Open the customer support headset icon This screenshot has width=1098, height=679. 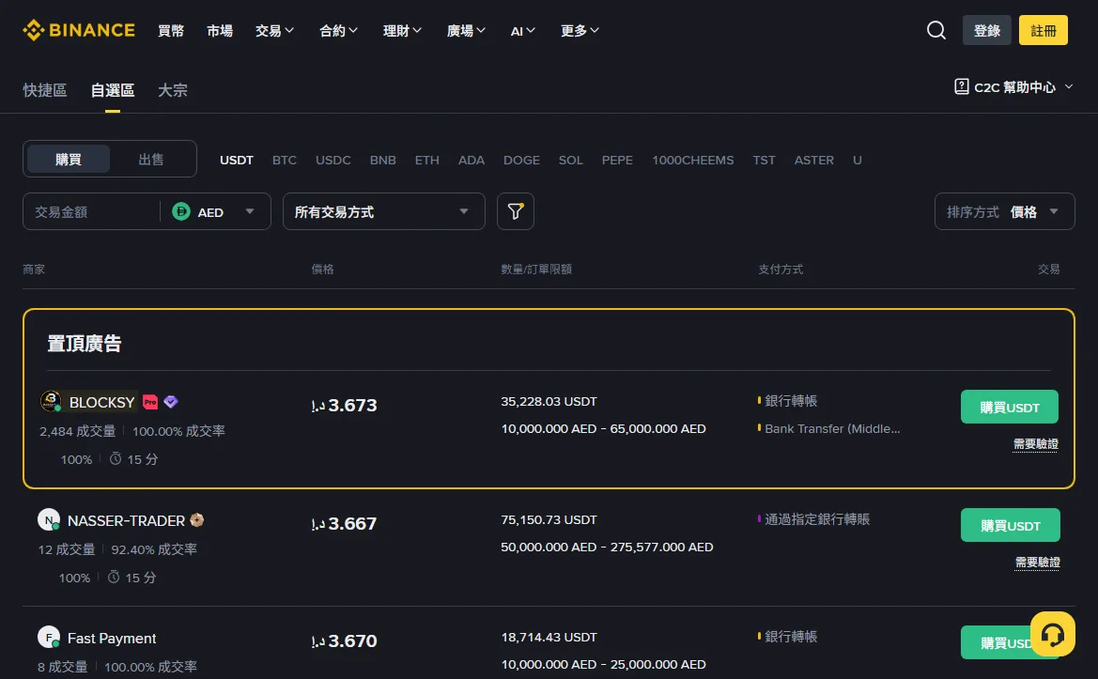pos(1053,634)
